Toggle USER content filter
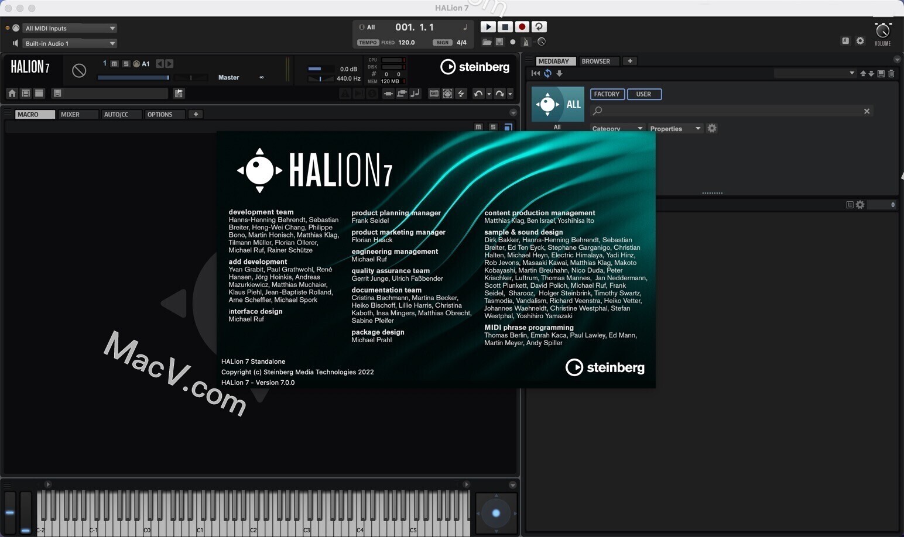The image size is (904, 537). [x=644, y=94]
